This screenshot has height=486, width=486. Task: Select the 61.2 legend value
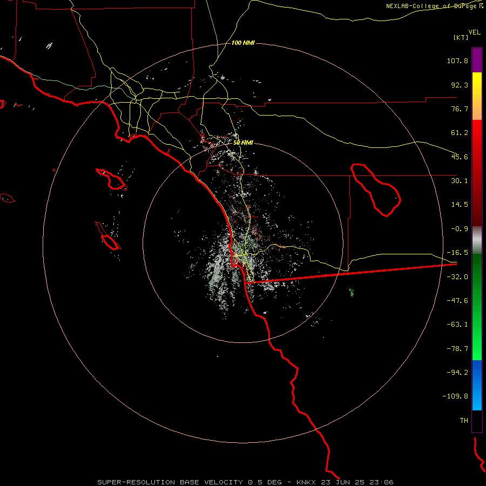click(x=460, y=133)
